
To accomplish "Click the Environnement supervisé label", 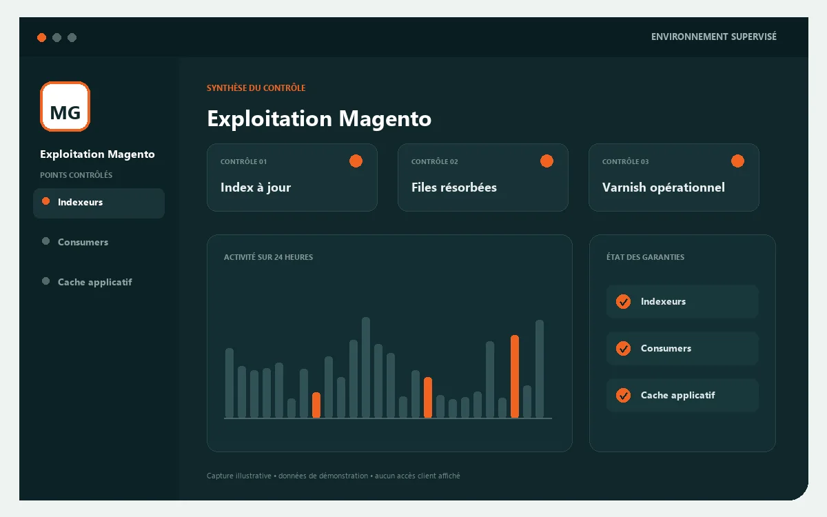I will click(714, 37).
